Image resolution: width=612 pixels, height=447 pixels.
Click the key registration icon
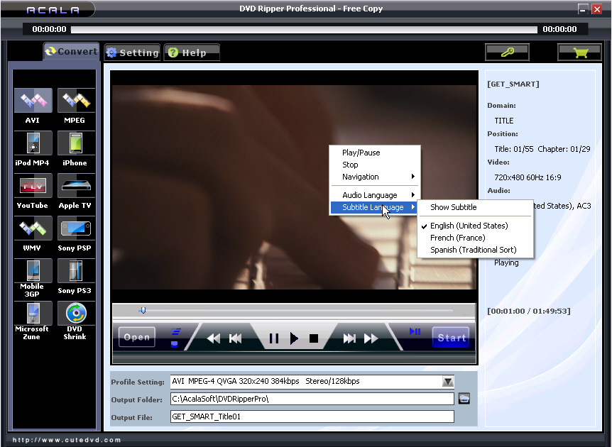click(x=507, y=52)
